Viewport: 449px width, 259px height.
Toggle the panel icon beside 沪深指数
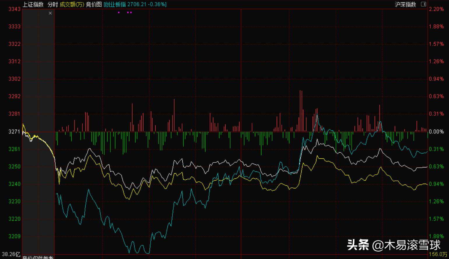tap(424, 4)
